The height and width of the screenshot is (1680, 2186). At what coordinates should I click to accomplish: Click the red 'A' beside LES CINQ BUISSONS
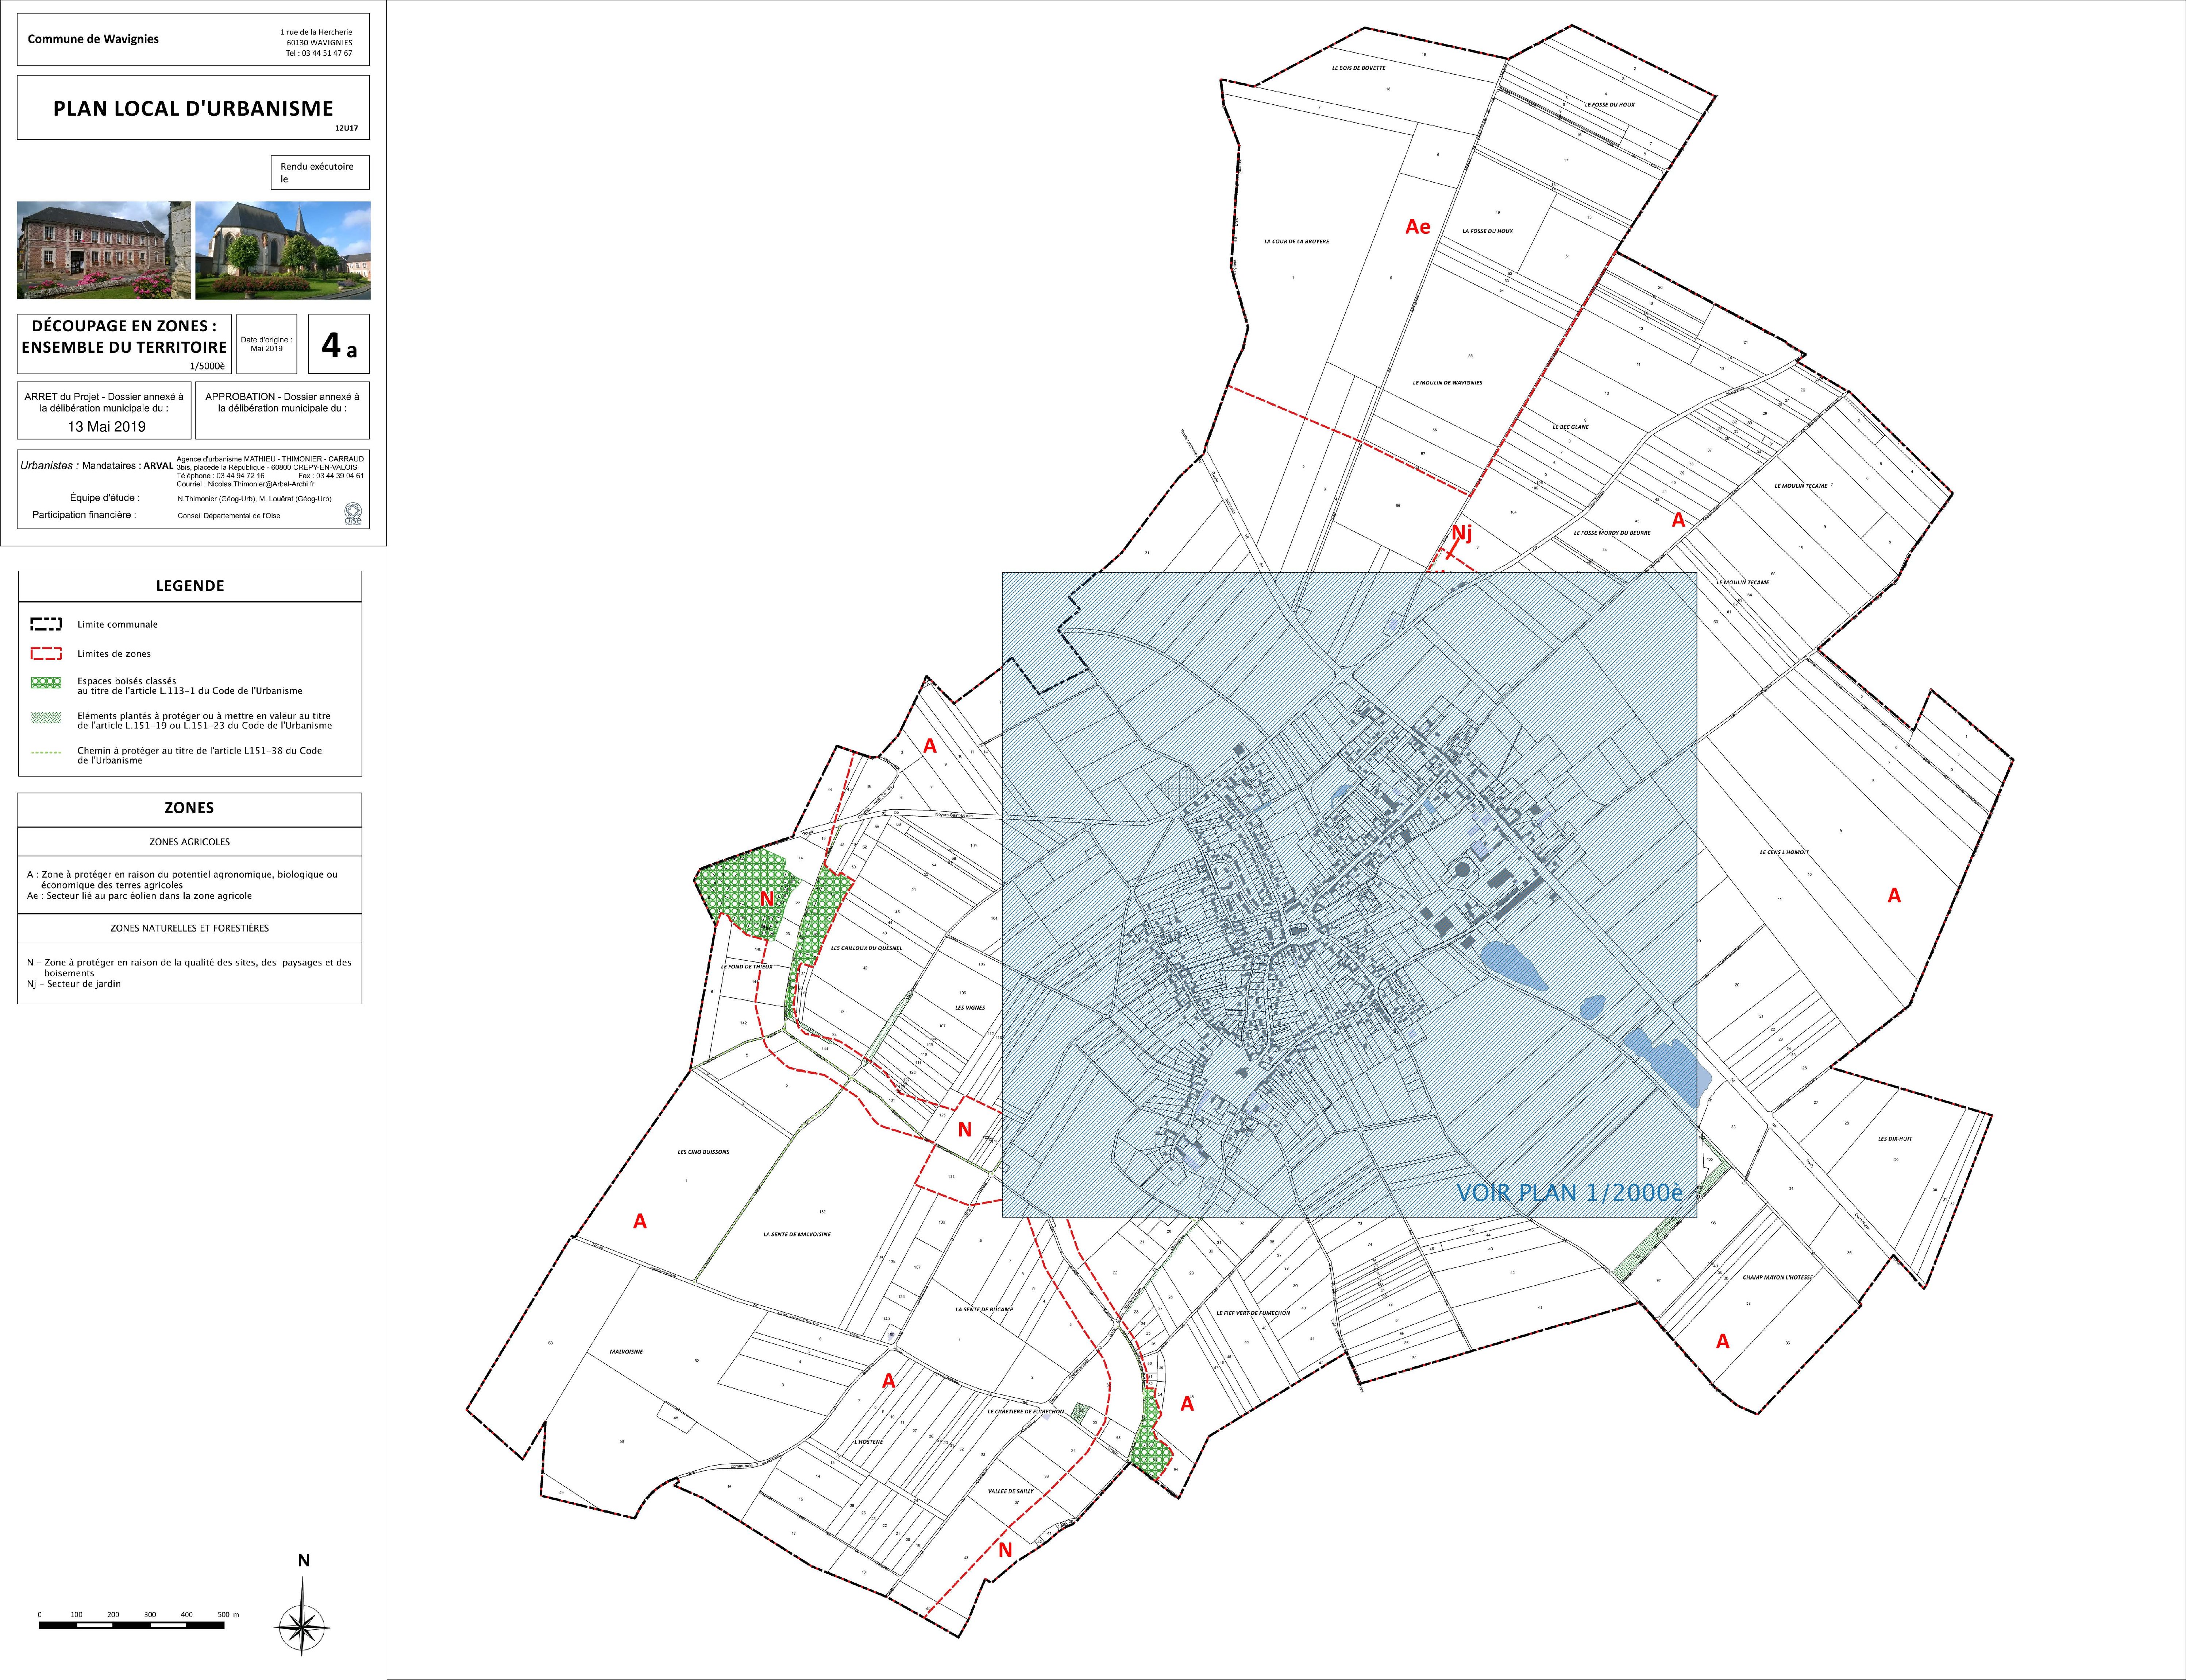pyautogui.click(x=640, y=1221)
